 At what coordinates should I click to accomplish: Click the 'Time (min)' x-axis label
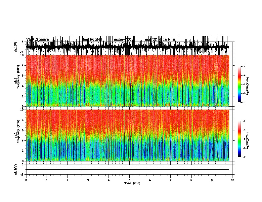click(x=132, y=183)
